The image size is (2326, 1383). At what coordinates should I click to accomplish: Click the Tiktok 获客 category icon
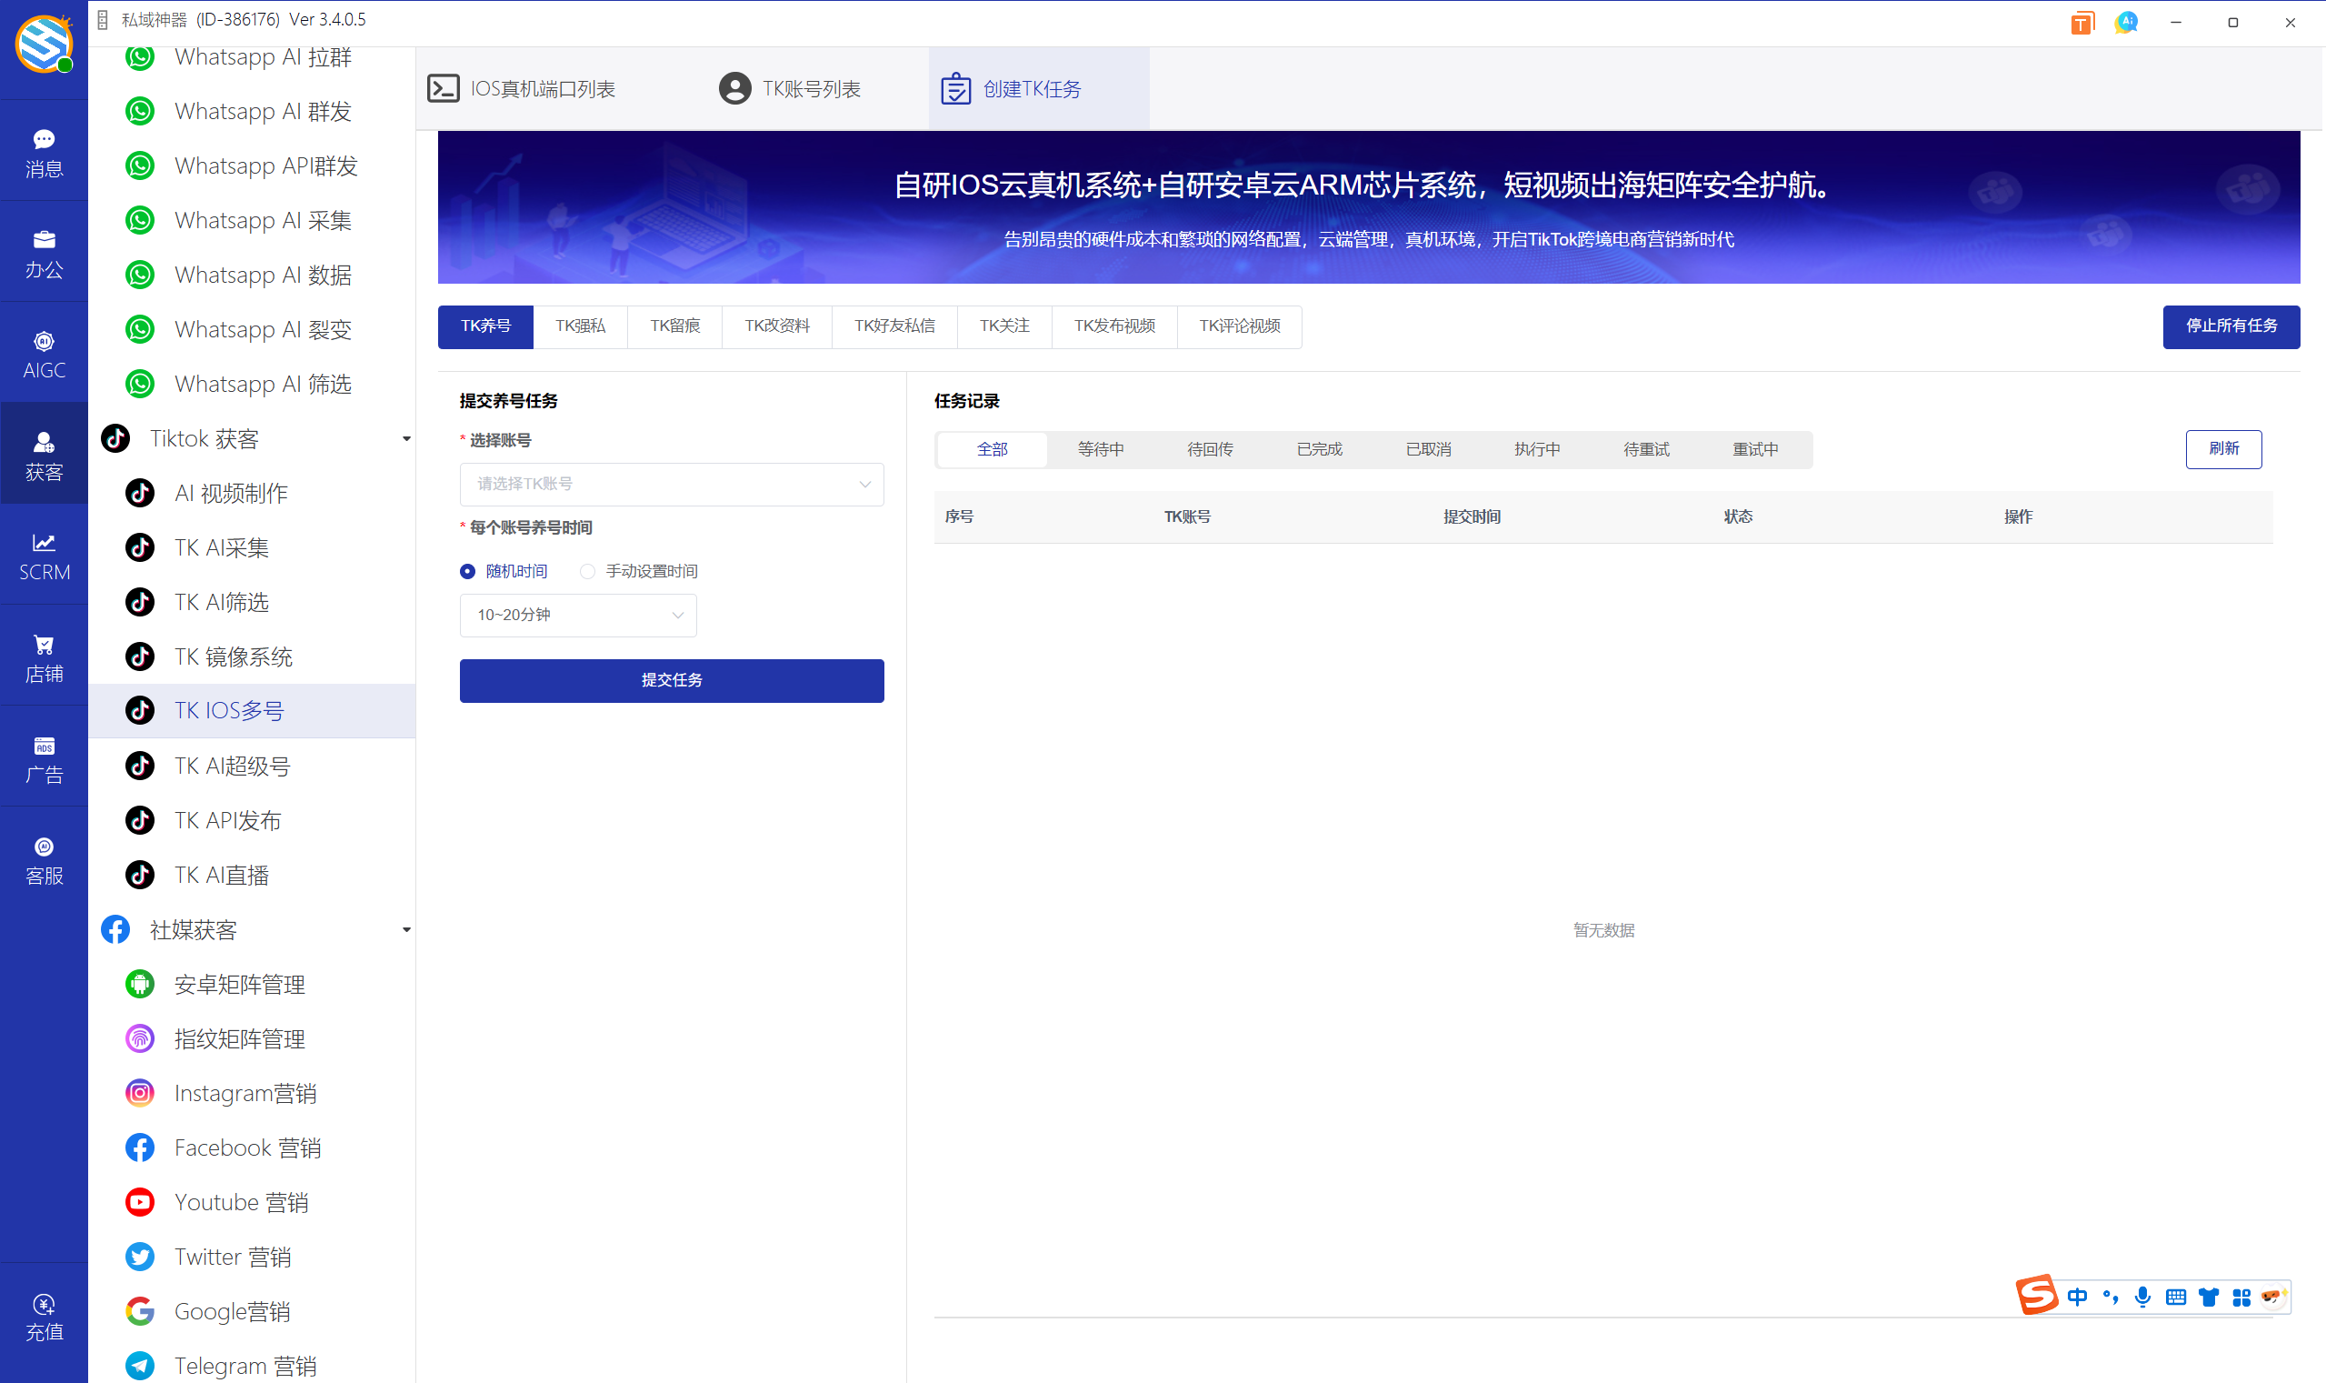click(114, 438)
